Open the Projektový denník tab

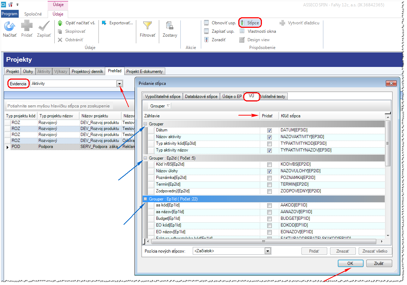(x=87, y=71)
